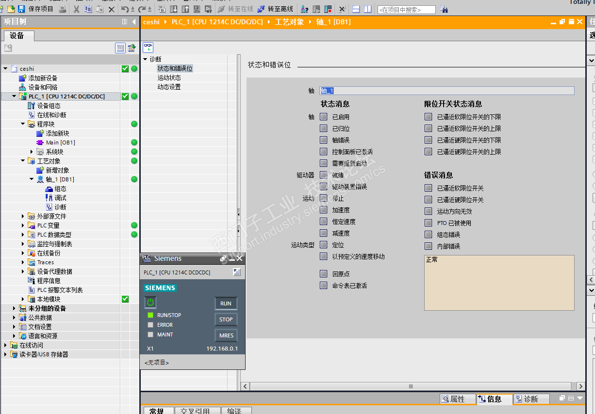Open the 诊断 inspector tab
This screenshot has width=595, height=414.
point(531,399)
